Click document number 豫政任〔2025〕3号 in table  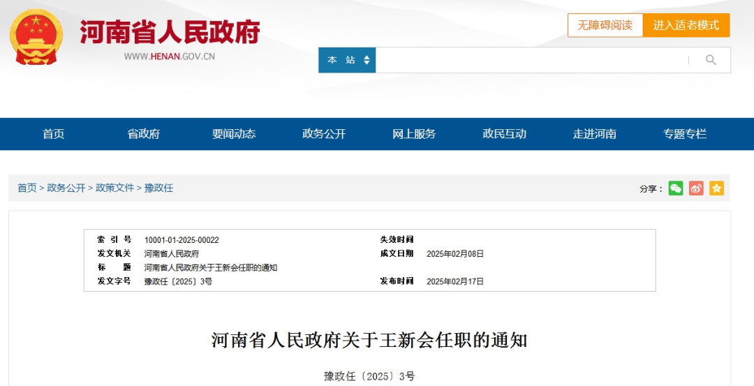(179, 282)
